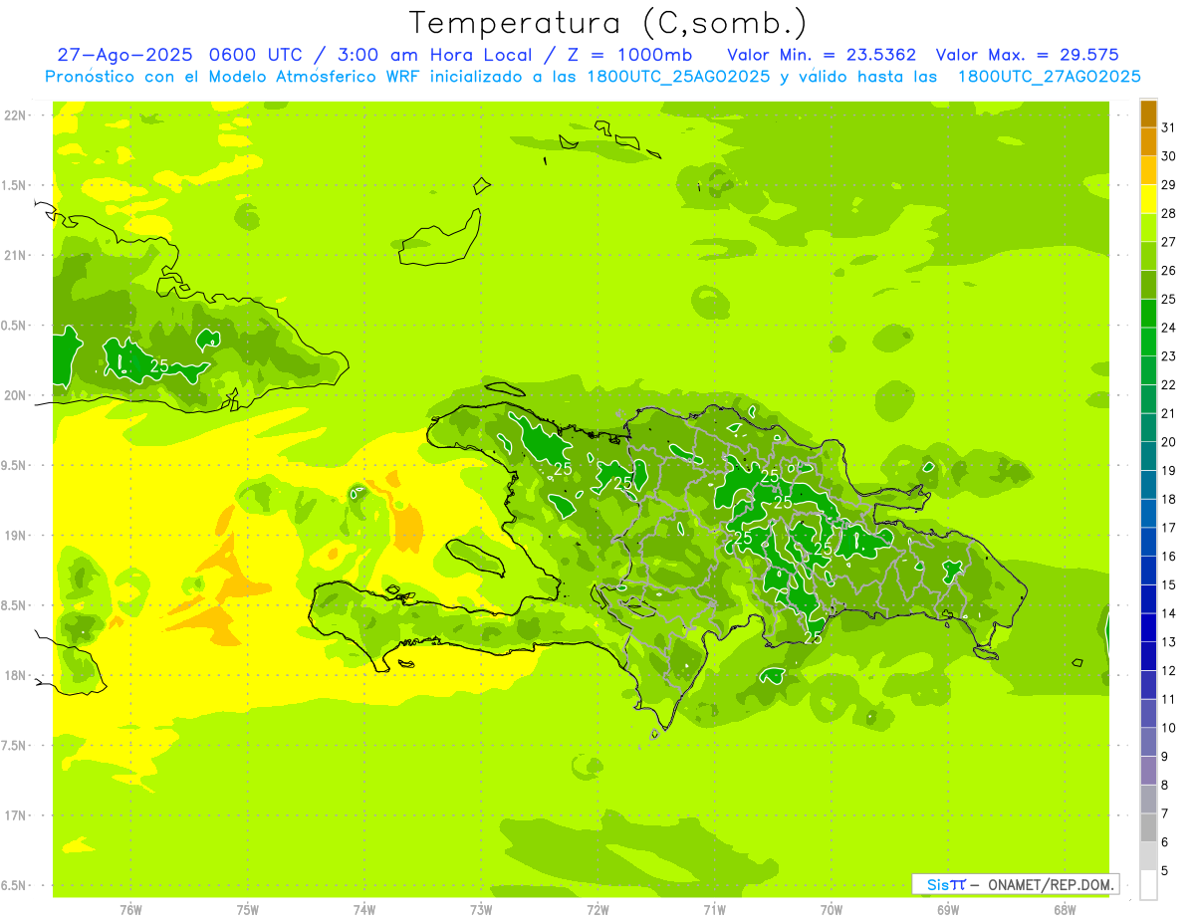The image size is (1195, 923).
Task: Click the legend value "20"
Action: 1169,442
